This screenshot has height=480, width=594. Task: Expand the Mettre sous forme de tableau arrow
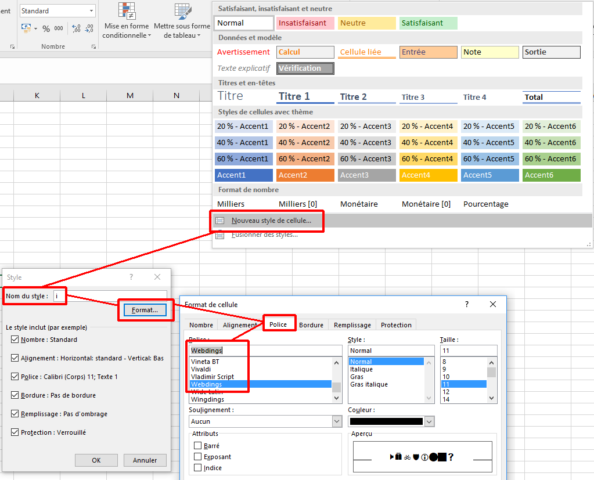pyautogui.click(x=199, y=35)
